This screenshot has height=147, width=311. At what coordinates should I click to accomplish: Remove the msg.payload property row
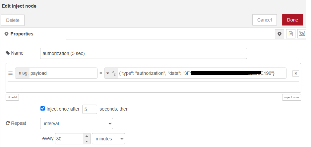(295, 73)
